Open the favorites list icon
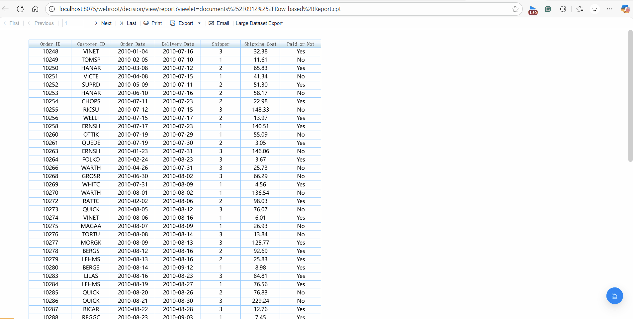Screen dimensions: 633x319 [x=580, y=9]
